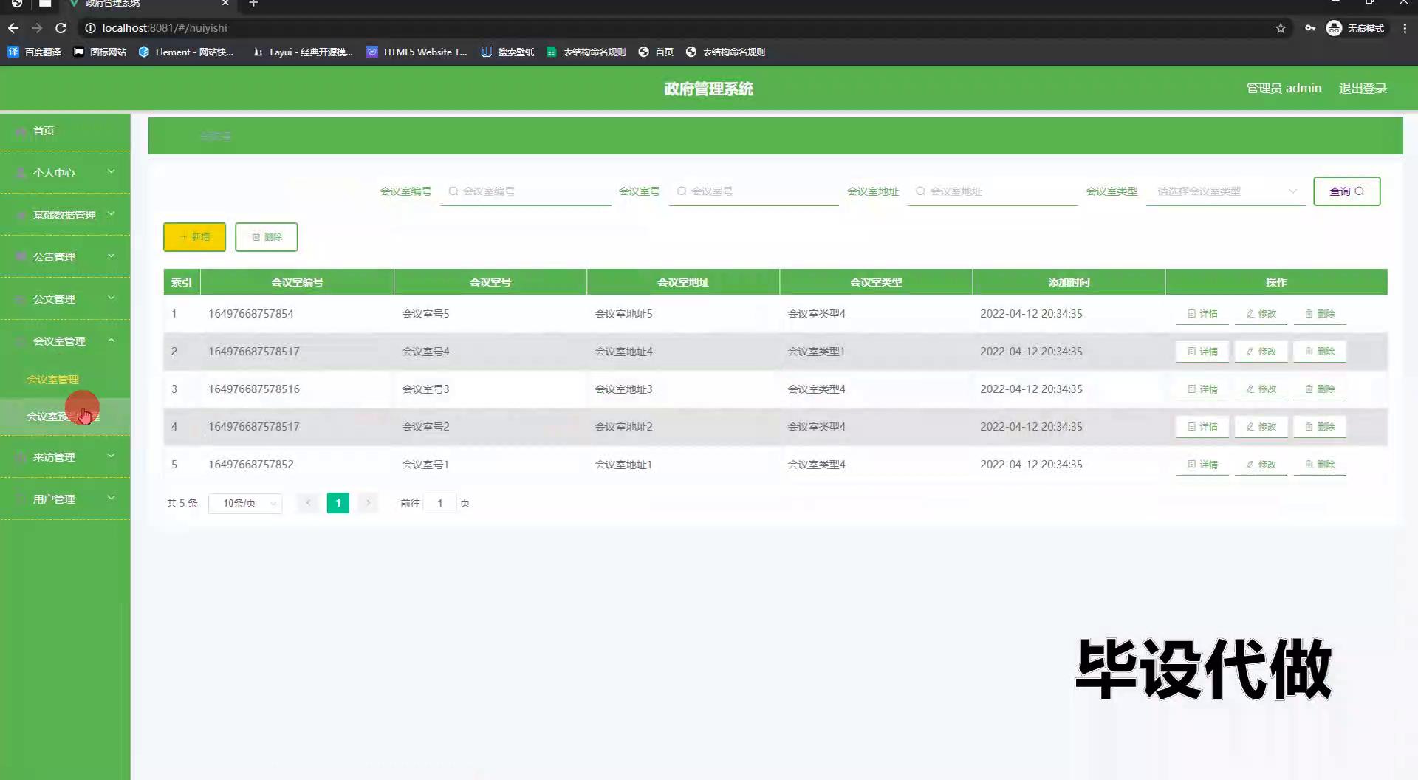The width and height of the screenshot is (1418, 780).
Task: Click the bookmark star icon in address bar
Action: tap(1281, 28)
